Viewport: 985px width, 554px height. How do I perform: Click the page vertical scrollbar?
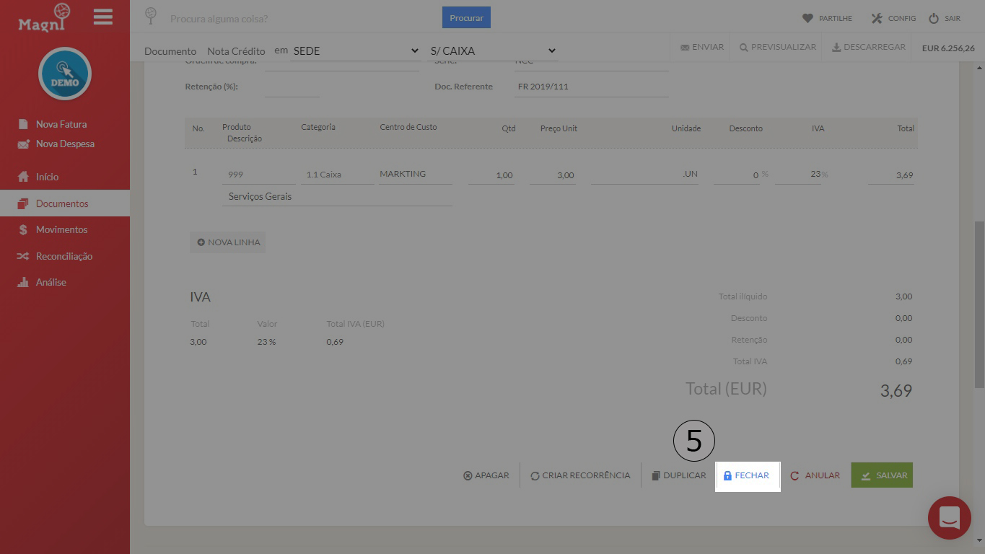pyautogui.click(x=979, y=303)
